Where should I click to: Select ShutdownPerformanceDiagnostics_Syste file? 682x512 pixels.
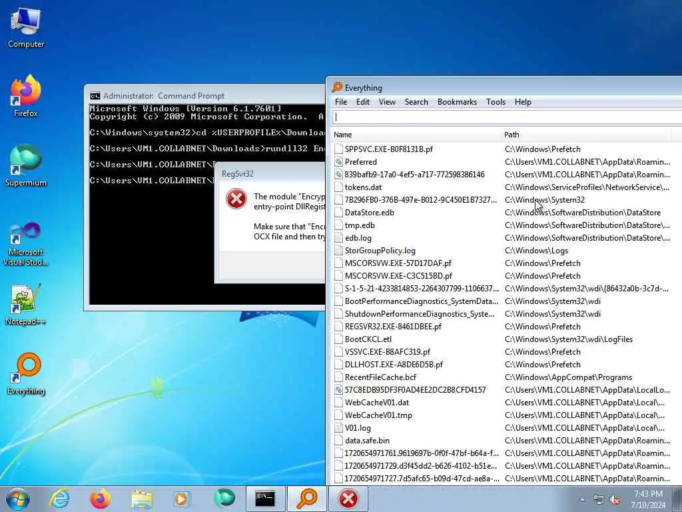tap(506, 314)
